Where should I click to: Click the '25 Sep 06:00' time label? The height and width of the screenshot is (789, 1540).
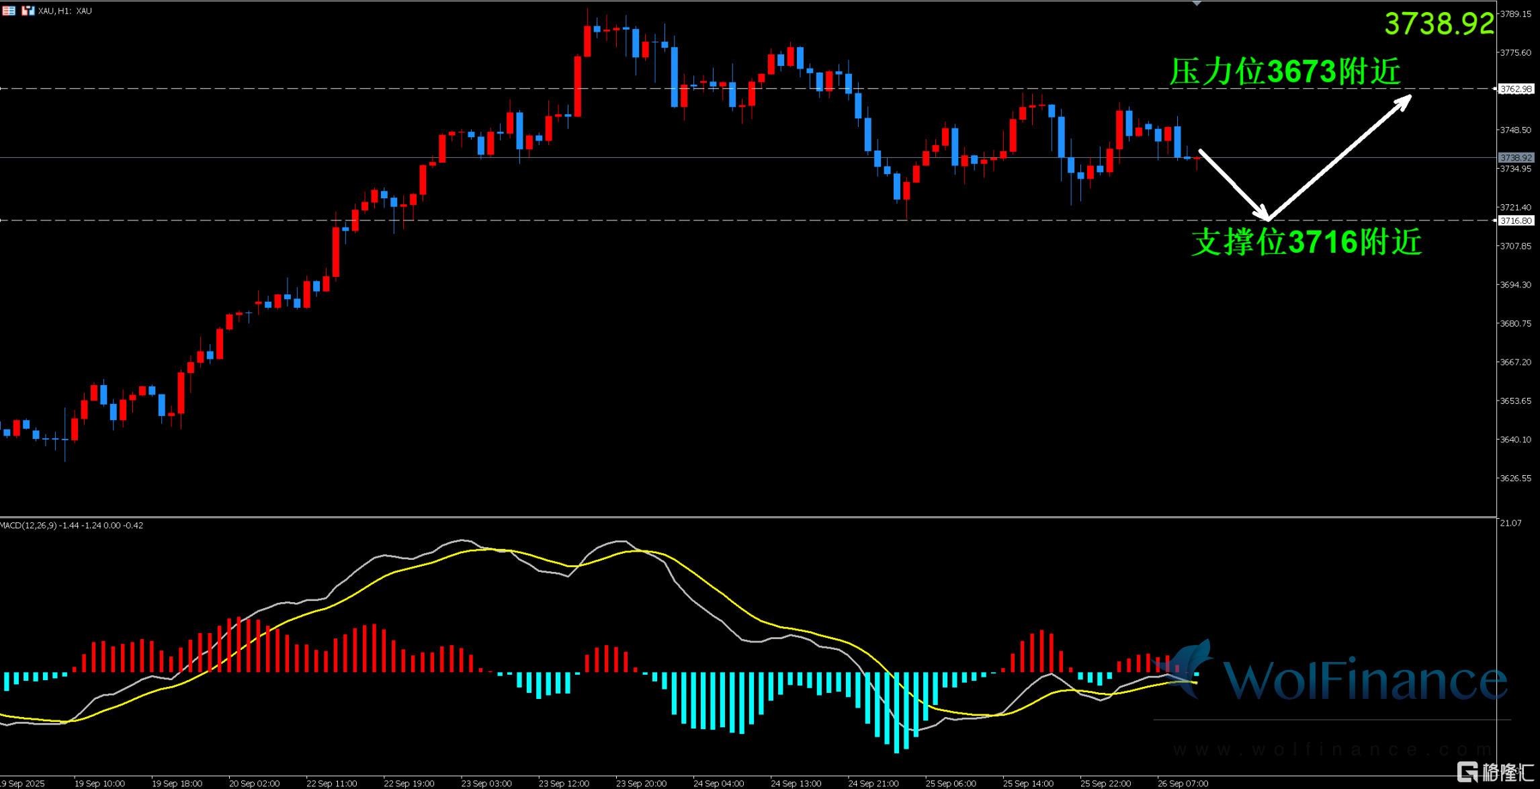tap(951, 784)
